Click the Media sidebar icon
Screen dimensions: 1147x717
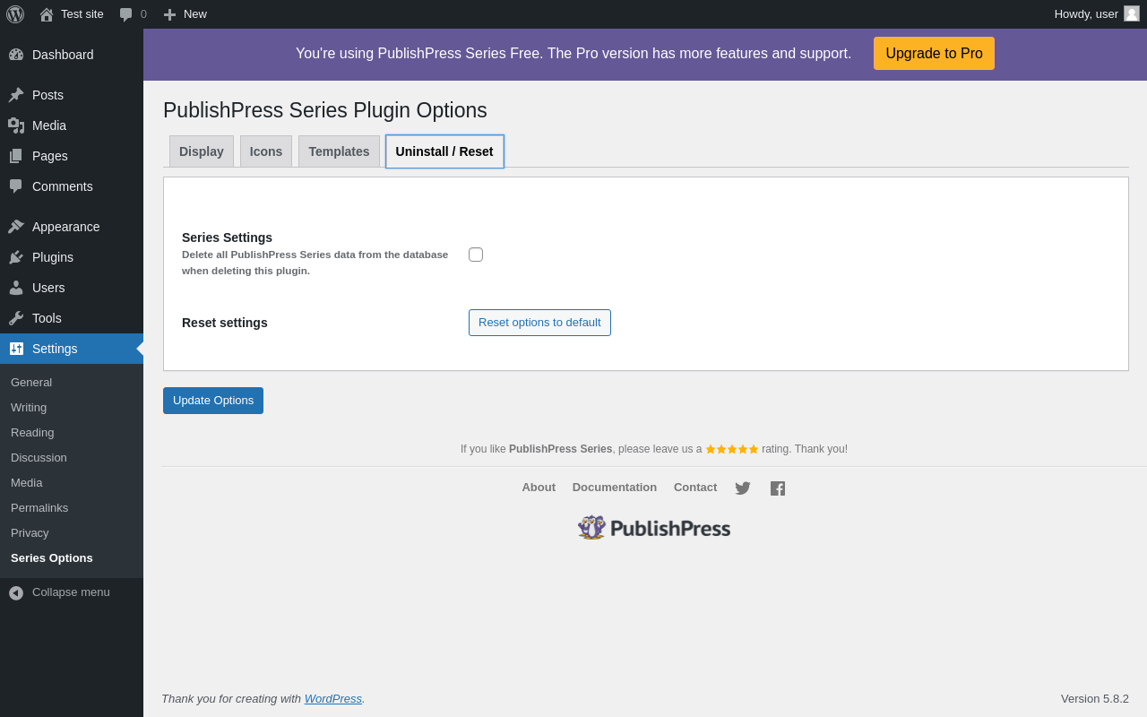[16, 125]
